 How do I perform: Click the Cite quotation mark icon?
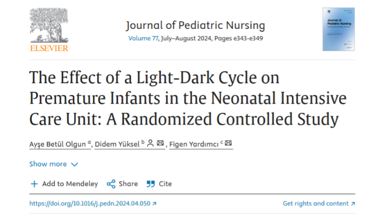point(151,184)
